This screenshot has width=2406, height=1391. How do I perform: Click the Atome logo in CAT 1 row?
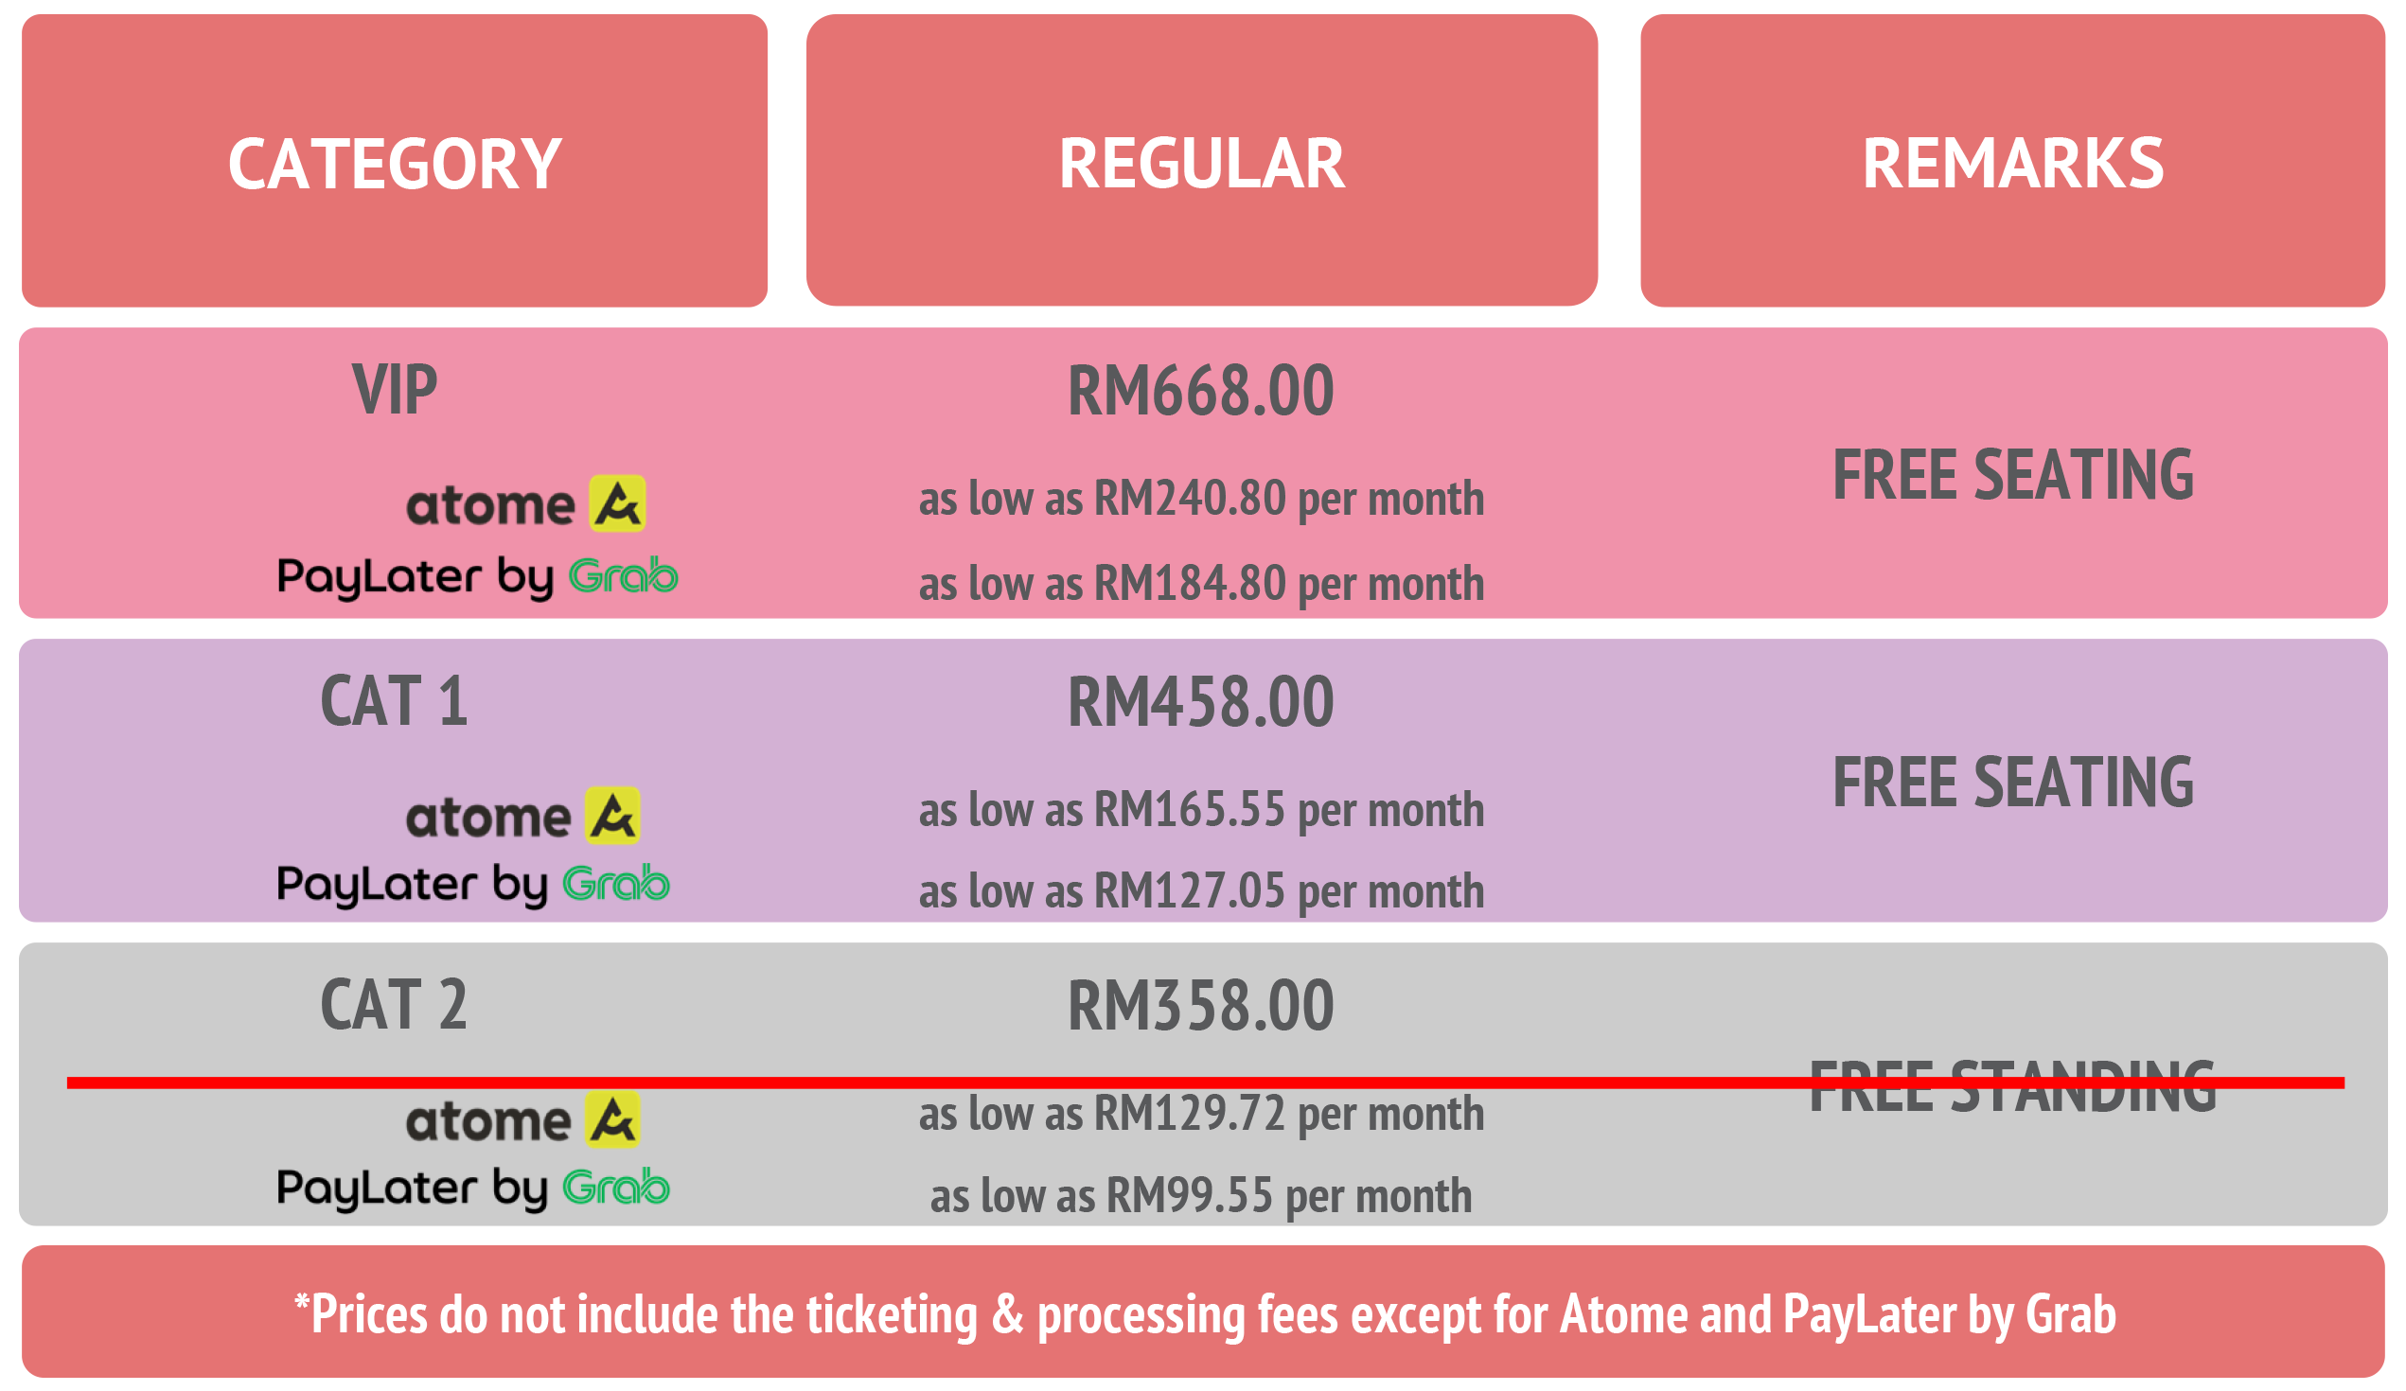point(523,817)
